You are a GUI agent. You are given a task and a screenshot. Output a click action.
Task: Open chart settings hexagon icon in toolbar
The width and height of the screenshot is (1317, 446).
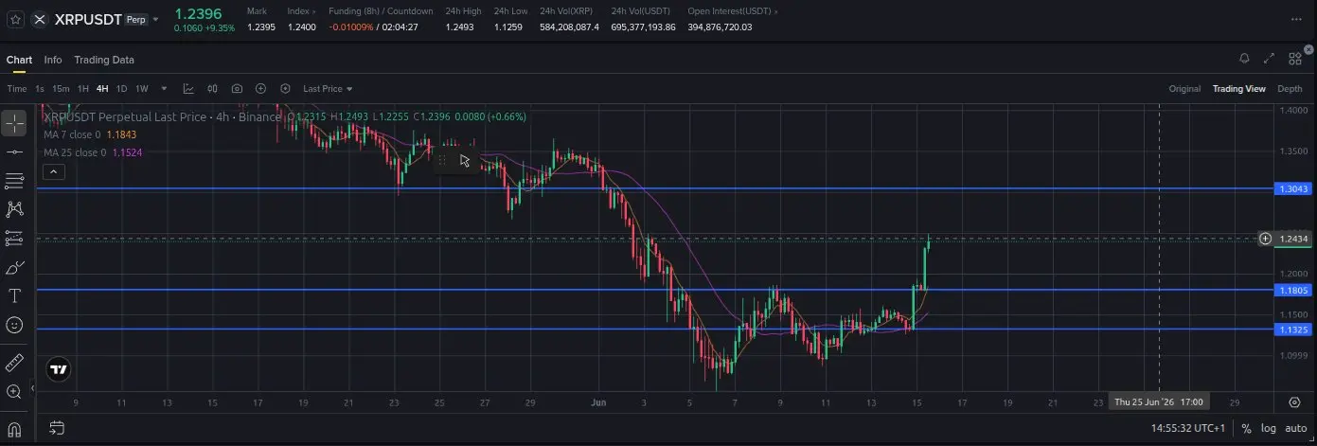(285, 89)
